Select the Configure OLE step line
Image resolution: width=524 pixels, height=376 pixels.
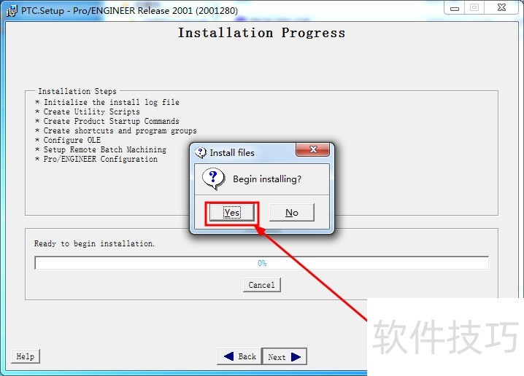pyautogui.click(x=68, y=140)
